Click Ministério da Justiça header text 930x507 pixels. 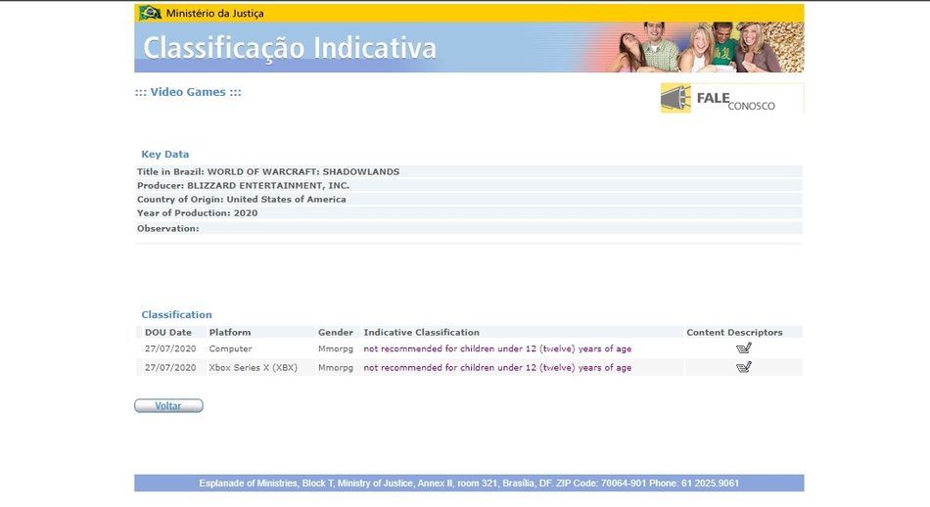tap(214, 13)
